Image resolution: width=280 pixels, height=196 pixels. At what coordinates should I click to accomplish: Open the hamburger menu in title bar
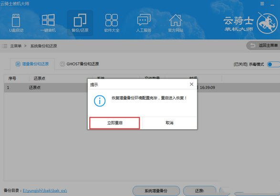pyautogui.click(x=262, y=4)
